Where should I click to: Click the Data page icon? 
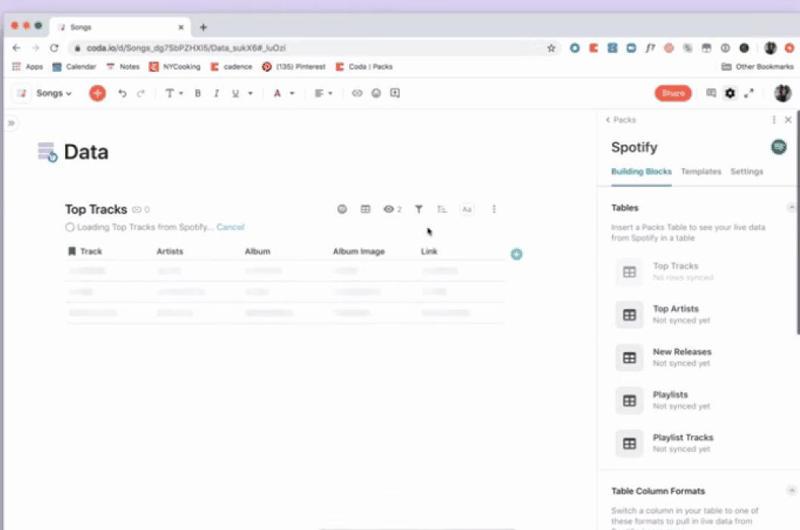click(48, 152)
